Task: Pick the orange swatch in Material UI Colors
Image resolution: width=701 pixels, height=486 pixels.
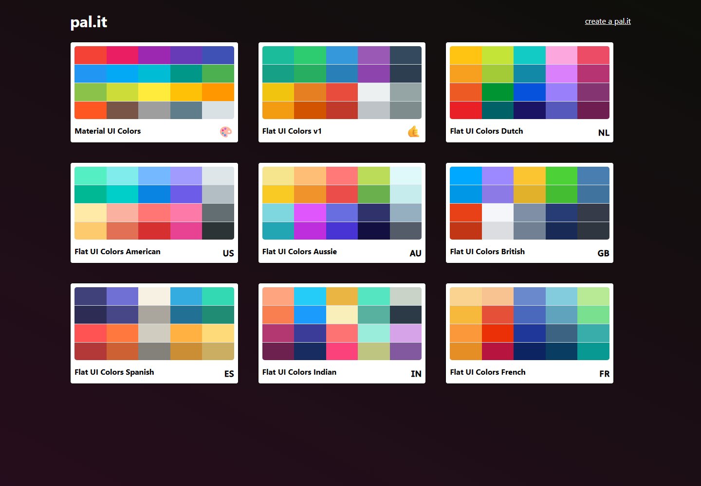Action: 218,92
